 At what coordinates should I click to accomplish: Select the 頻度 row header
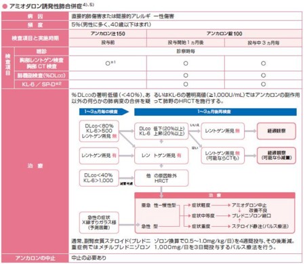pos(35,25)
